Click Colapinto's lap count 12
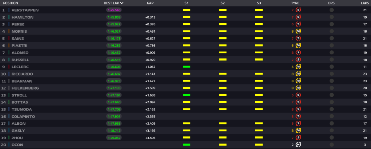371x149 pixels. 365,116
